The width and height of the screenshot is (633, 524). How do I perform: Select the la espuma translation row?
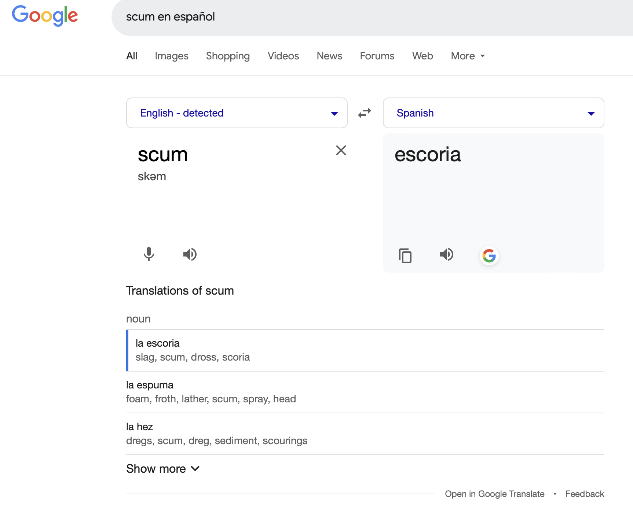click(365, 392)
